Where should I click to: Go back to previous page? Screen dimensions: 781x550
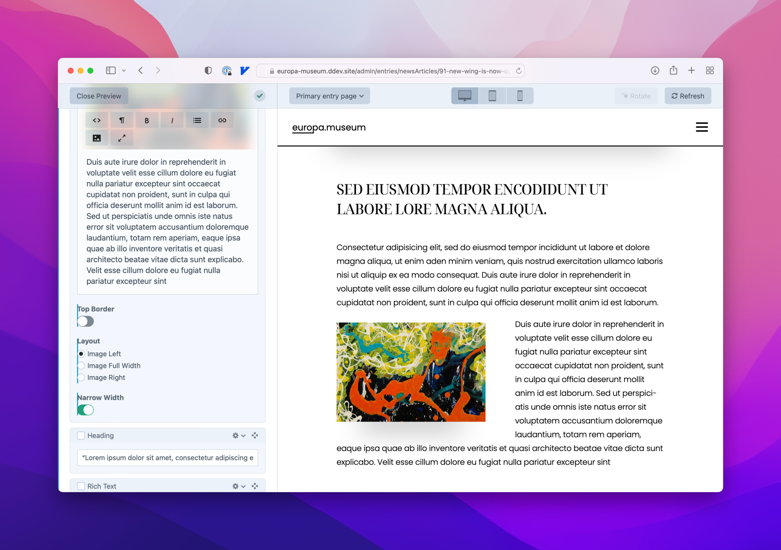(x=141, y=70)
